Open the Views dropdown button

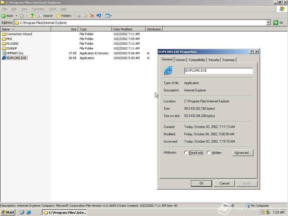pos(108,16)
